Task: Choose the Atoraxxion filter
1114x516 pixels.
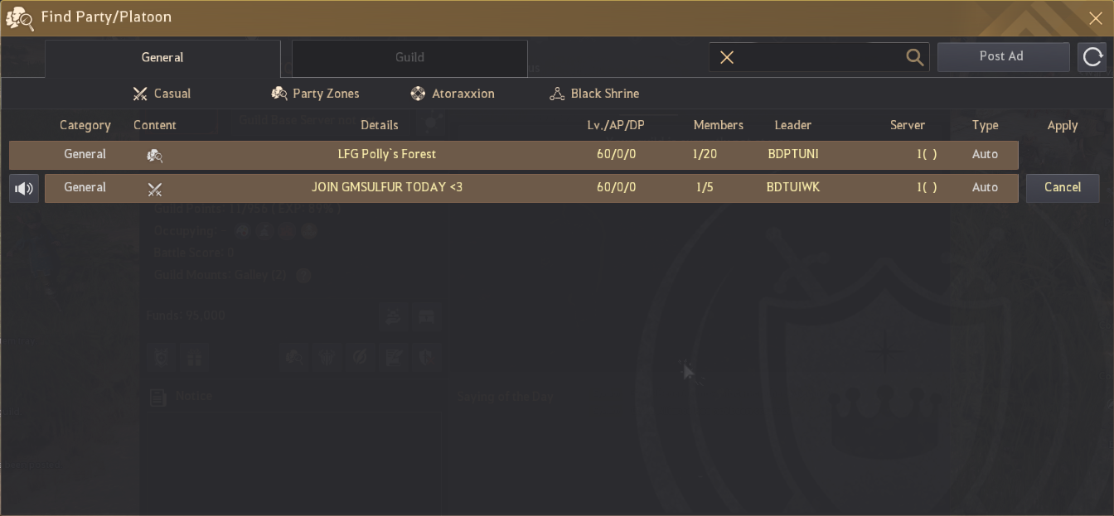Action: coord(453,94)
